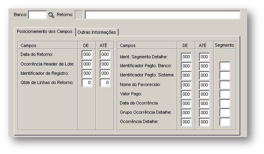
Task: Focus Segmento box of Identificador Pagto. Sistema
Action: point(225,75)
